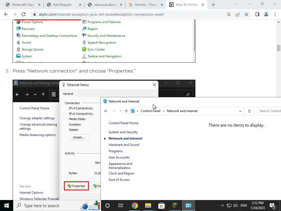Open a new Chrome tab
281x211 pixels.
213,5
